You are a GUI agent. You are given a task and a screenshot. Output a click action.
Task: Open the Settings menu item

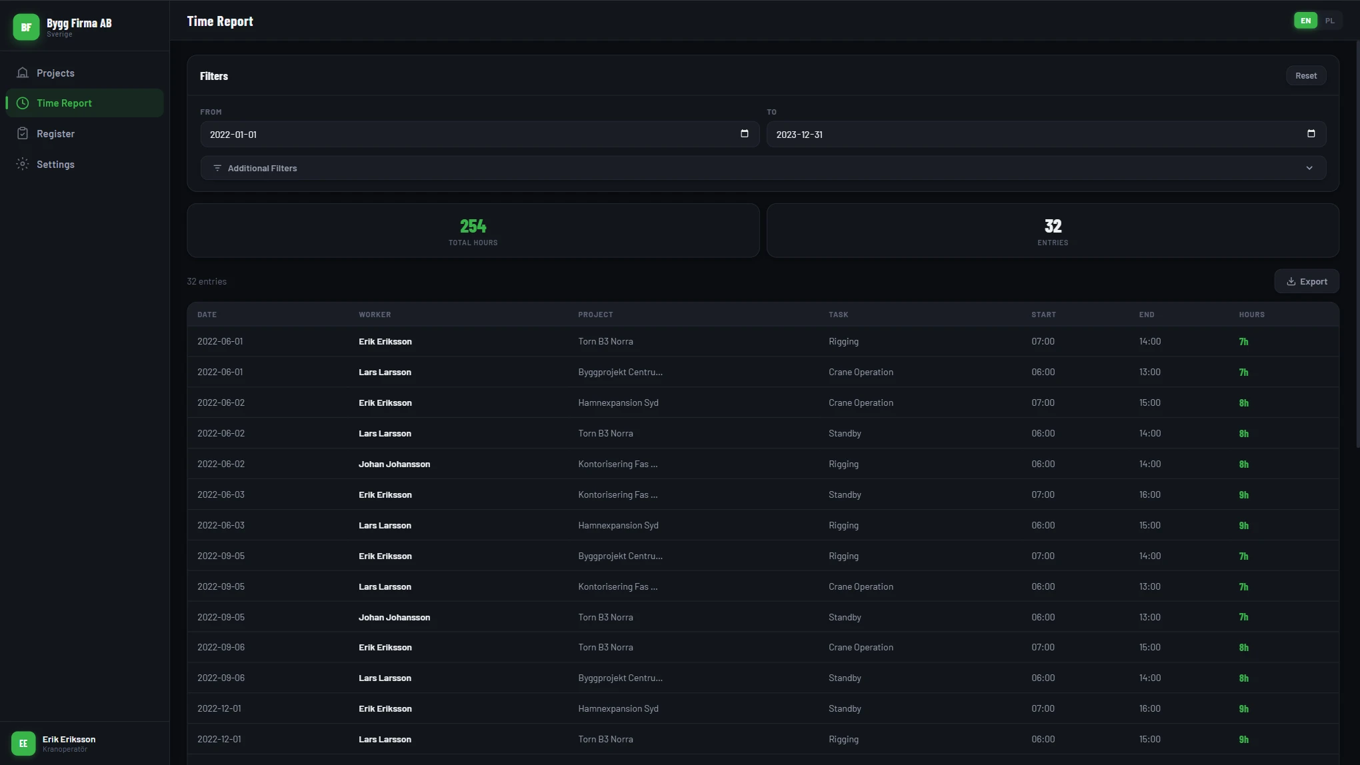coord(55,165)
